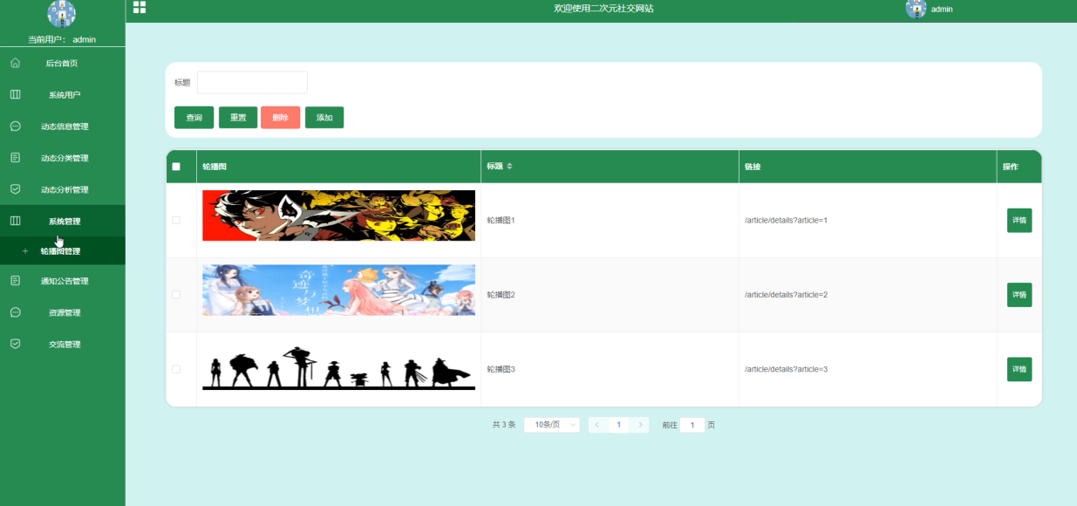Click the 欢迎使用二次元社交网站 header title
Viewport: 1077px width, 506px height.
click(603, 8)
